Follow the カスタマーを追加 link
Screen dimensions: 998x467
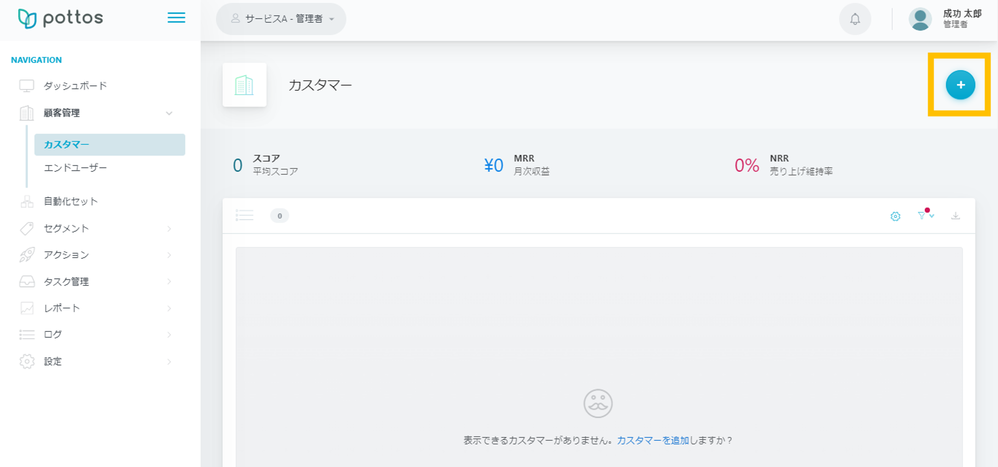click(x=653, y=441)
